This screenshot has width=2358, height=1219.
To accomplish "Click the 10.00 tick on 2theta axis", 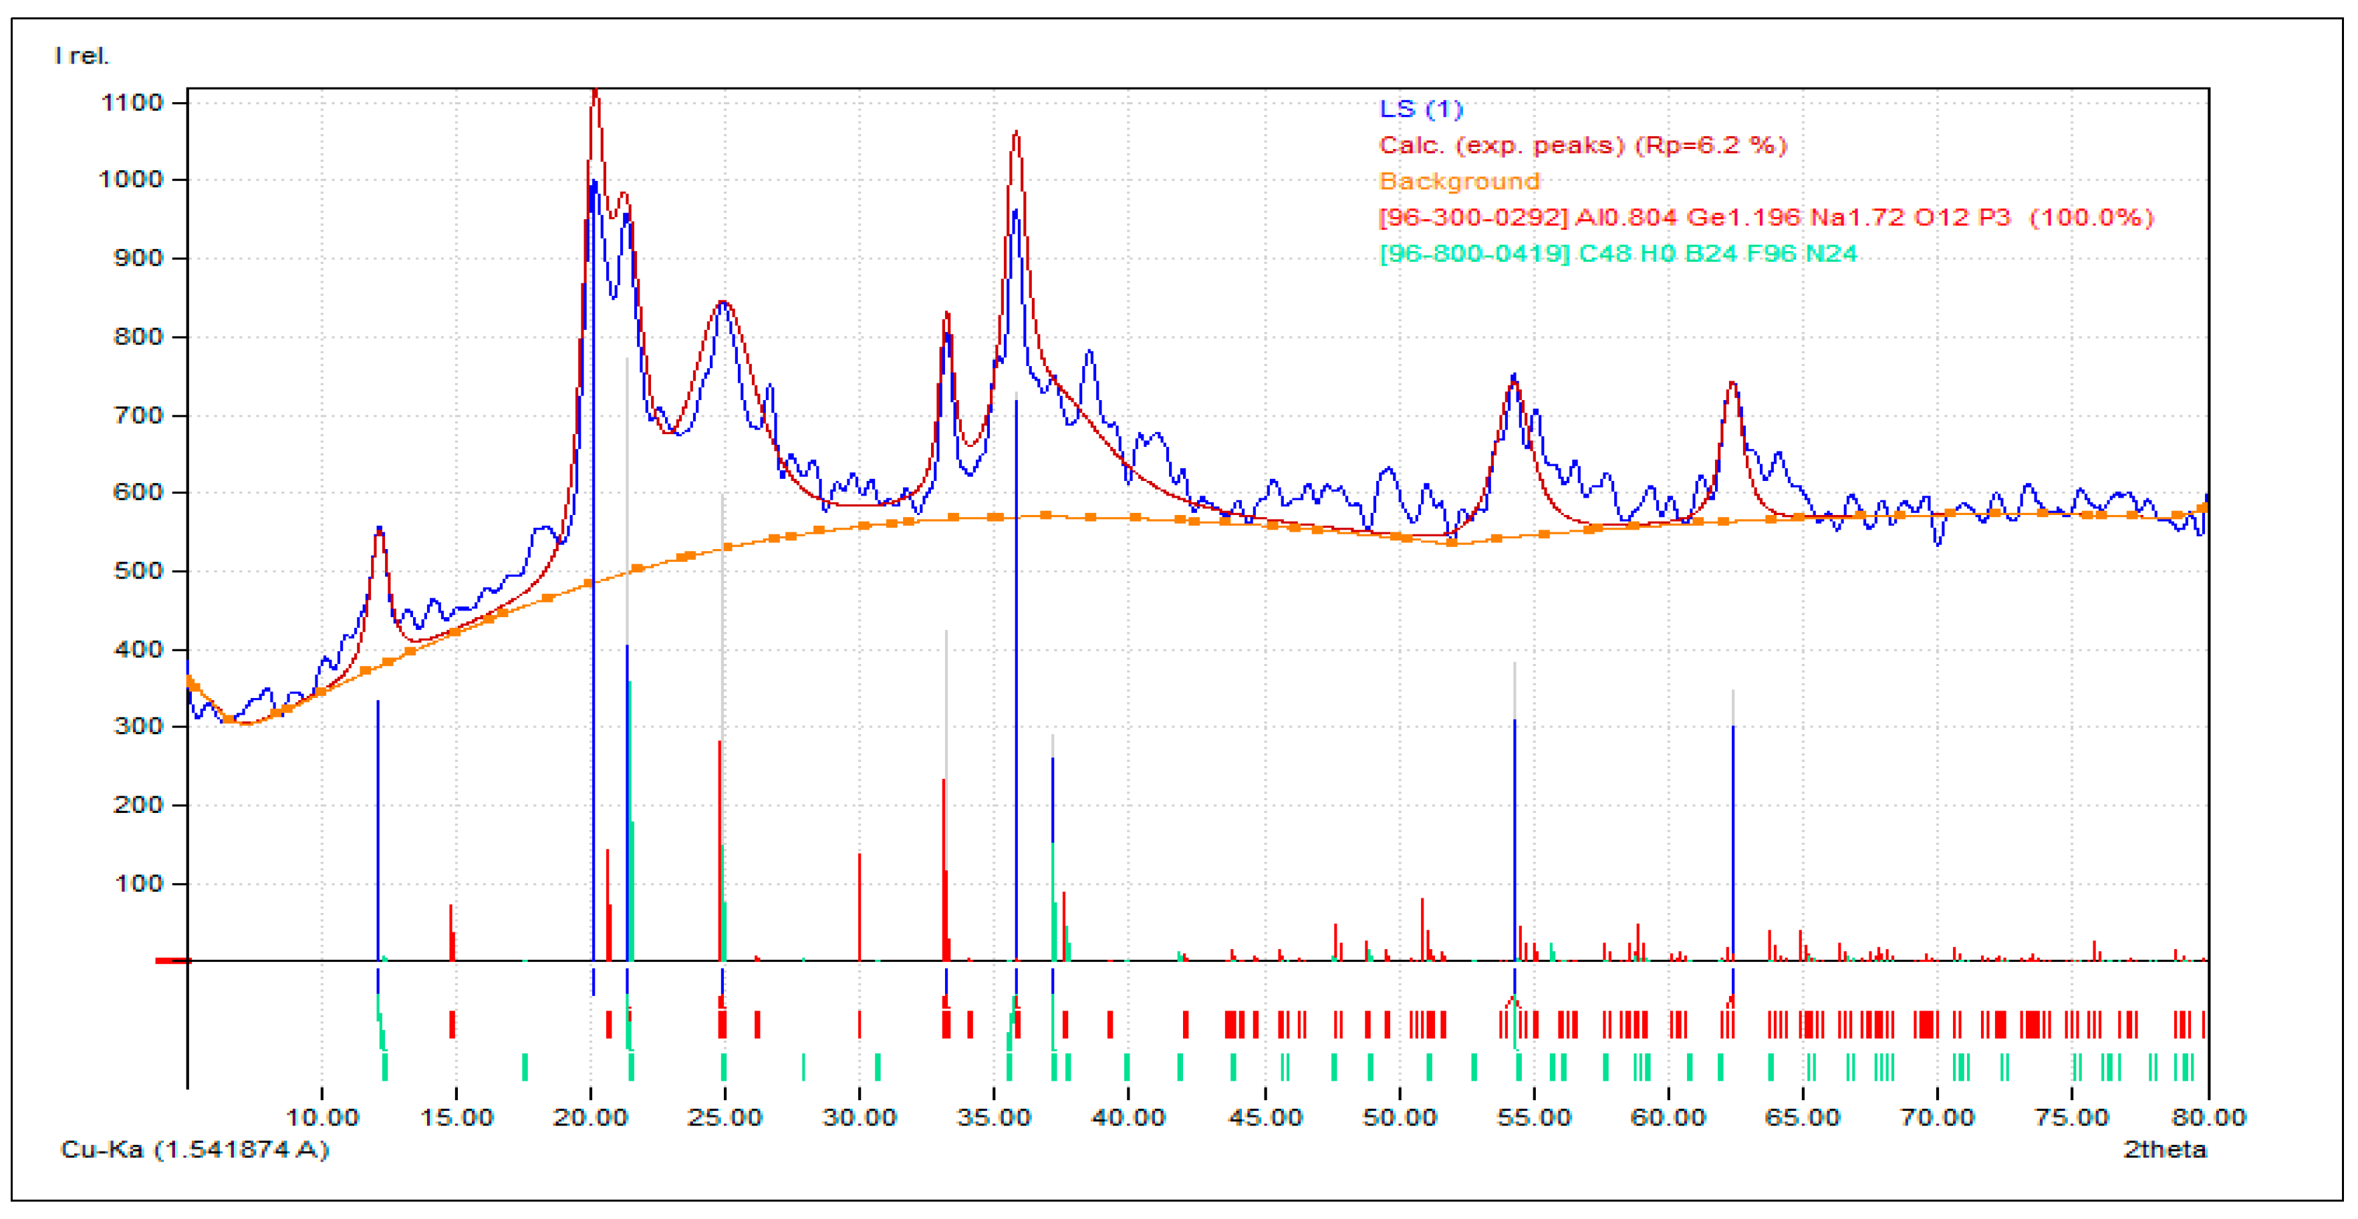I will coord(321,1117).
